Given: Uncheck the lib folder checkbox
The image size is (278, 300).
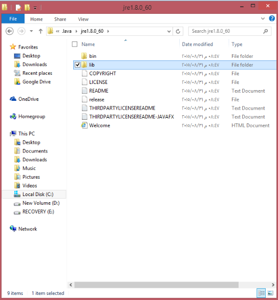Looking at the screenshot, I should point(77,65).
